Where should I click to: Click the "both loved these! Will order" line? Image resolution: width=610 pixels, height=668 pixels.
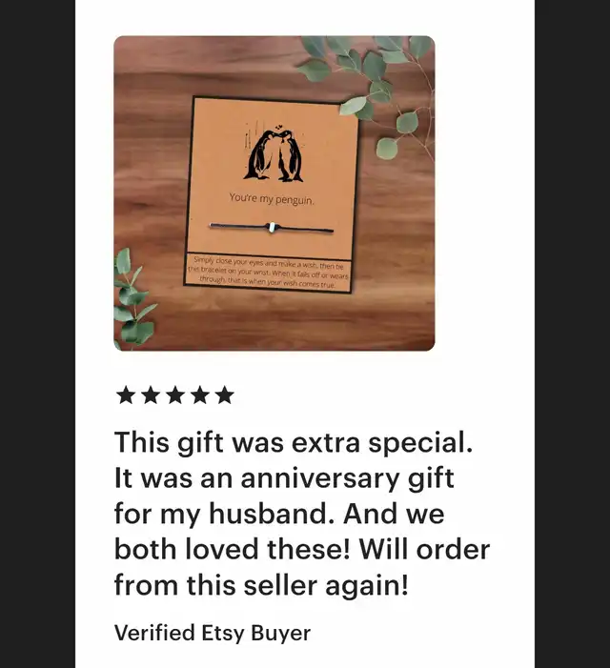[302, 550]
